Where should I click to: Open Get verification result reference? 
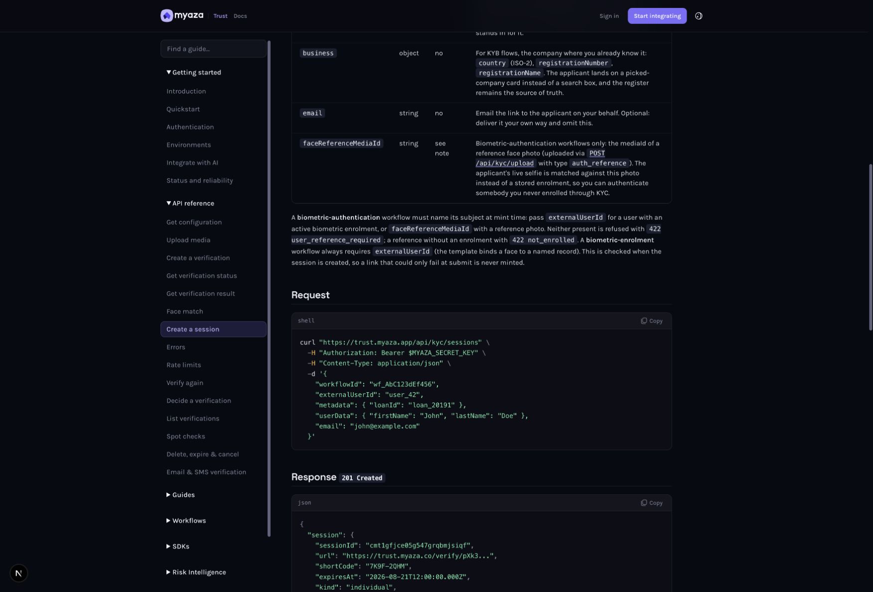[200, 294]
